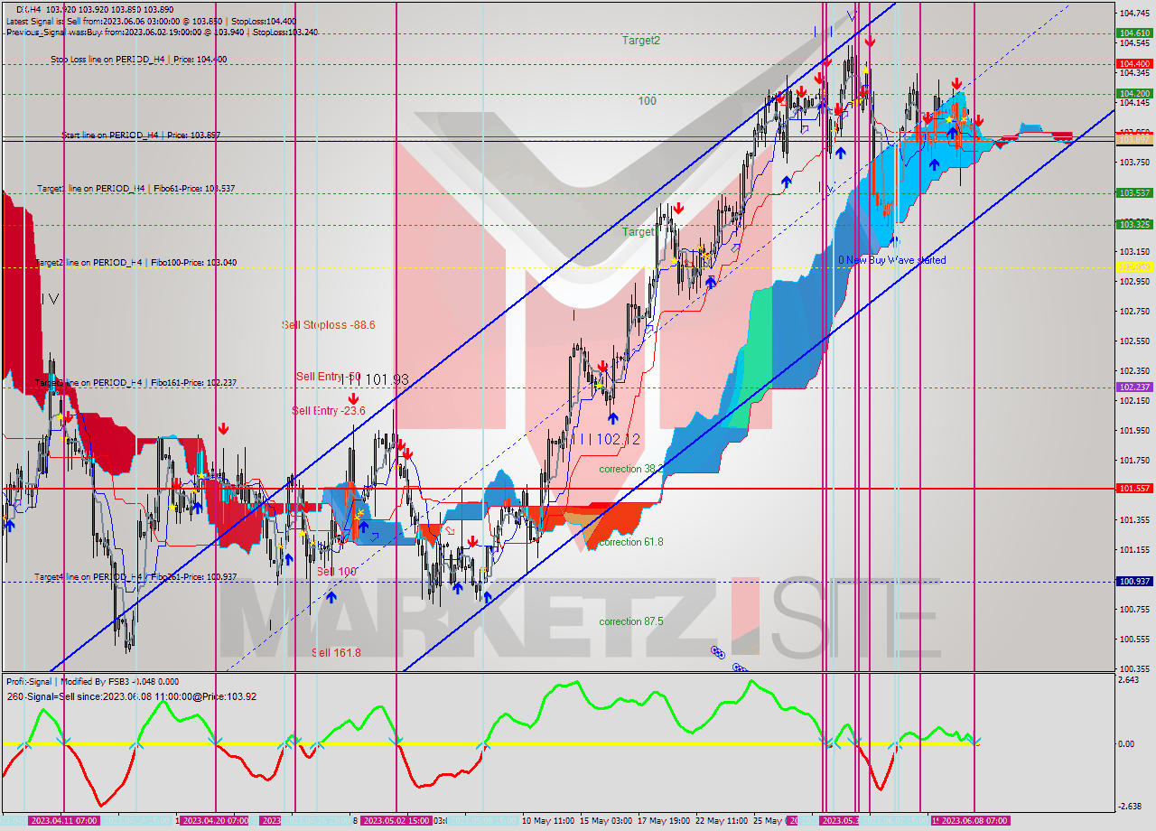
Task: Click the wave label 'I I I 101.93'
Action: [376, 380]
